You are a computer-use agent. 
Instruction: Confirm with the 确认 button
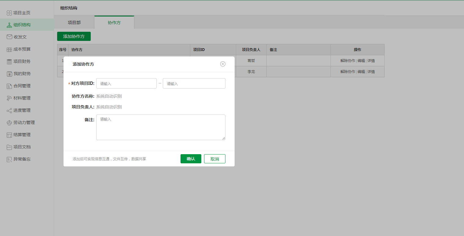(x=191, y=159)
